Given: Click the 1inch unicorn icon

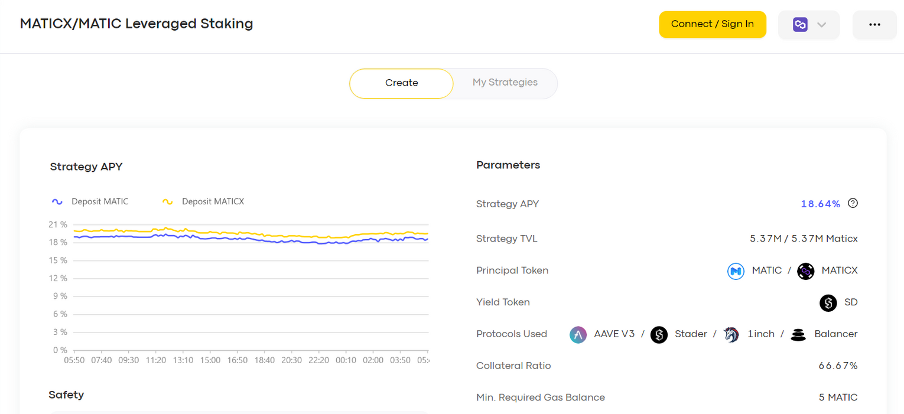Looking at the screenshot, I should click(731, 335).
